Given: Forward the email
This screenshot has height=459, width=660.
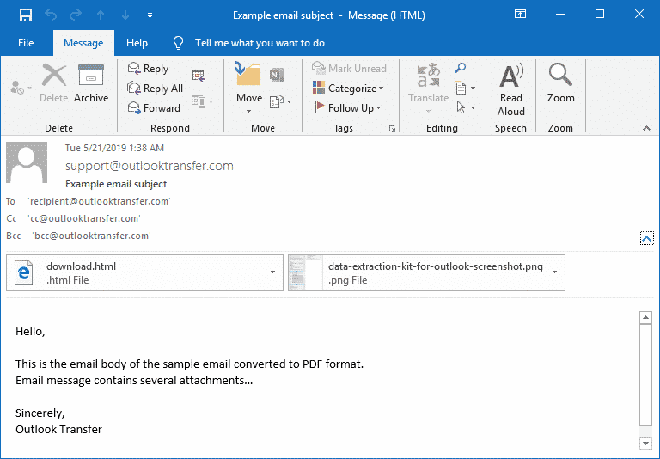Looking at the screenshot, I should pyautogui.click(x=154, y=107).
